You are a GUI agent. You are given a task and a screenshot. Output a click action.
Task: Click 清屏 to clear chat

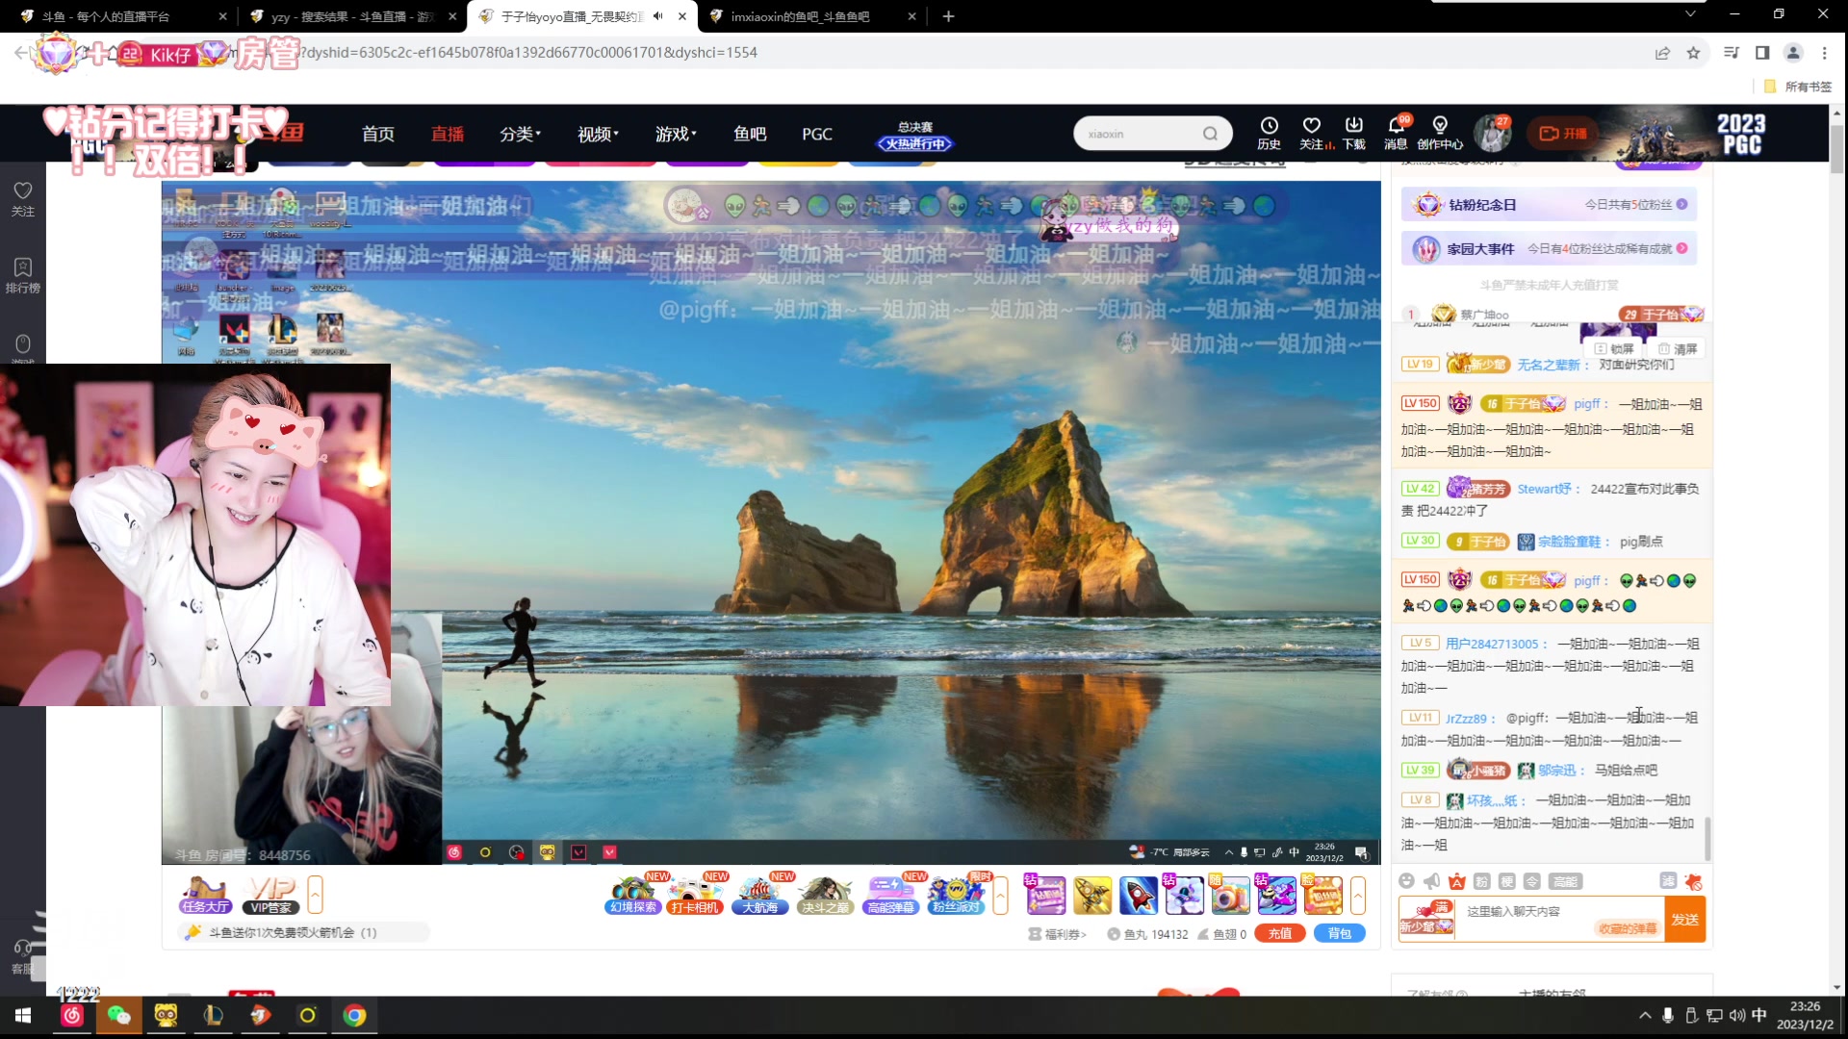1678,348
